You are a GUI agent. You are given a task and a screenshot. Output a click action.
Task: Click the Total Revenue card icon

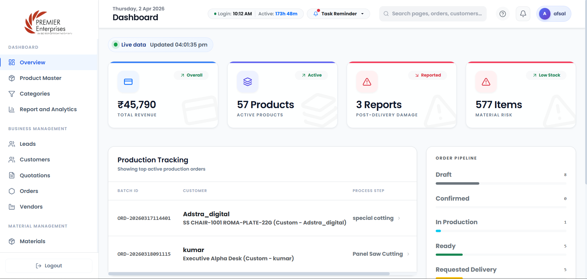128,82
